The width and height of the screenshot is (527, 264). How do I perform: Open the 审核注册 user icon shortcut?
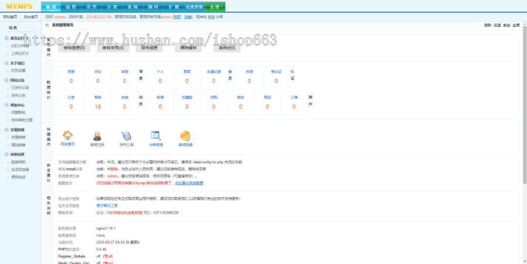pyautogui.click(x=97, y=136)
